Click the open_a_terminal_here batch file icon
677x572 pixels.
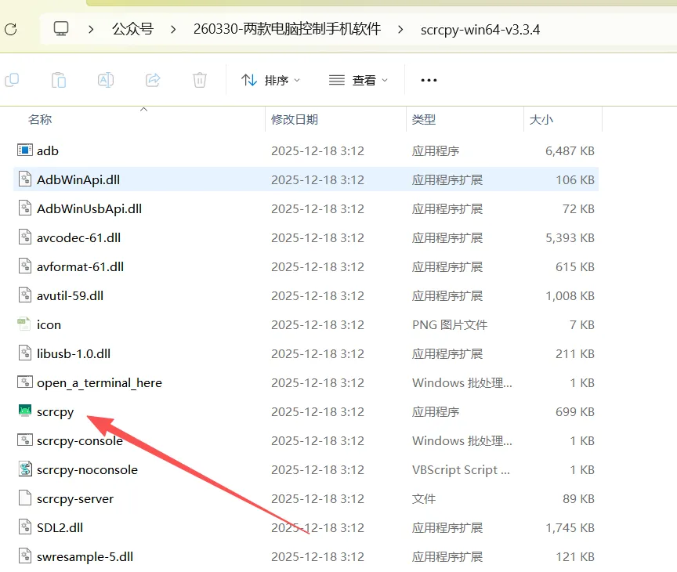(25, 382)
